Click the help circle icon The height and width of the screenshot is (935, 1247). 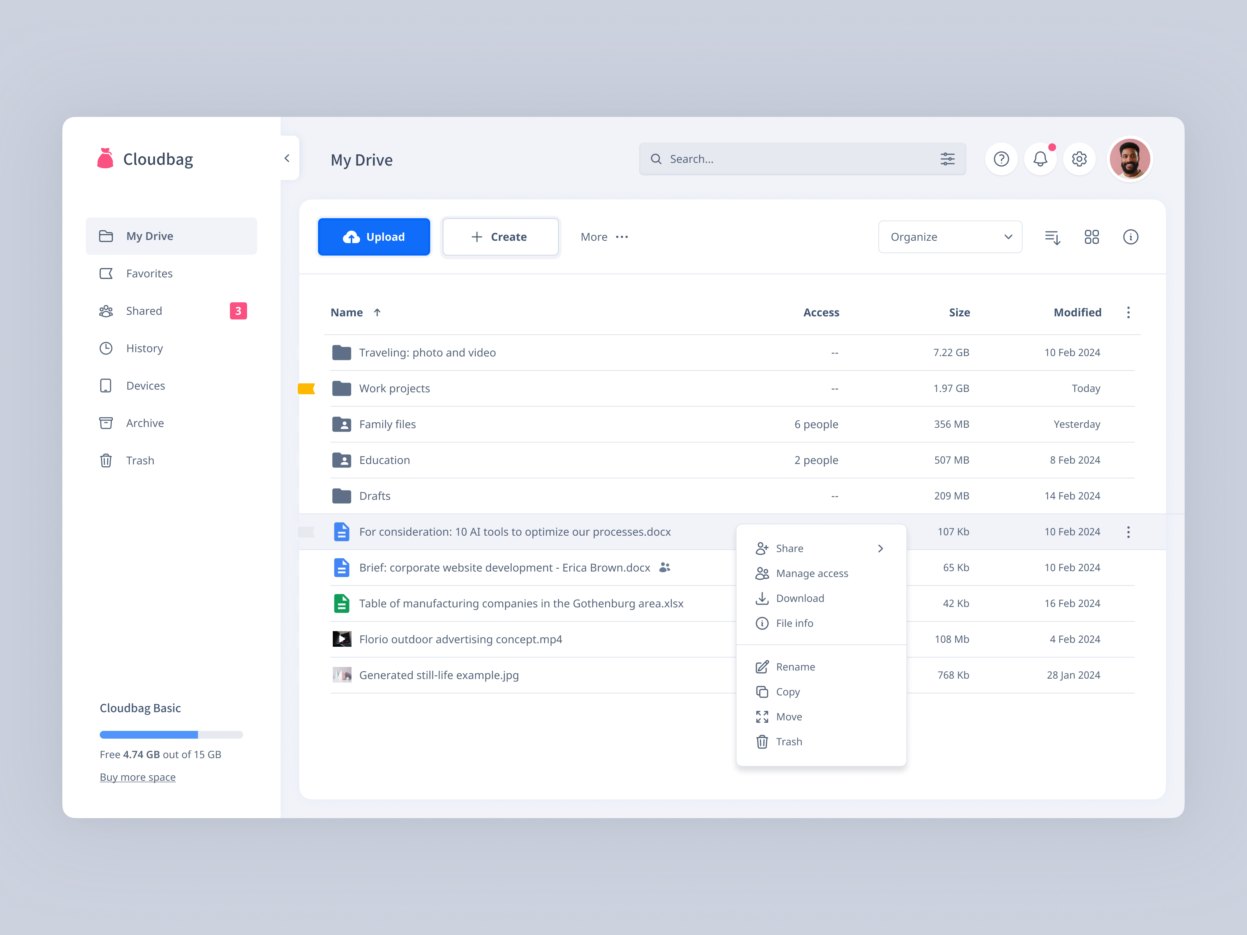point(1001,158)
